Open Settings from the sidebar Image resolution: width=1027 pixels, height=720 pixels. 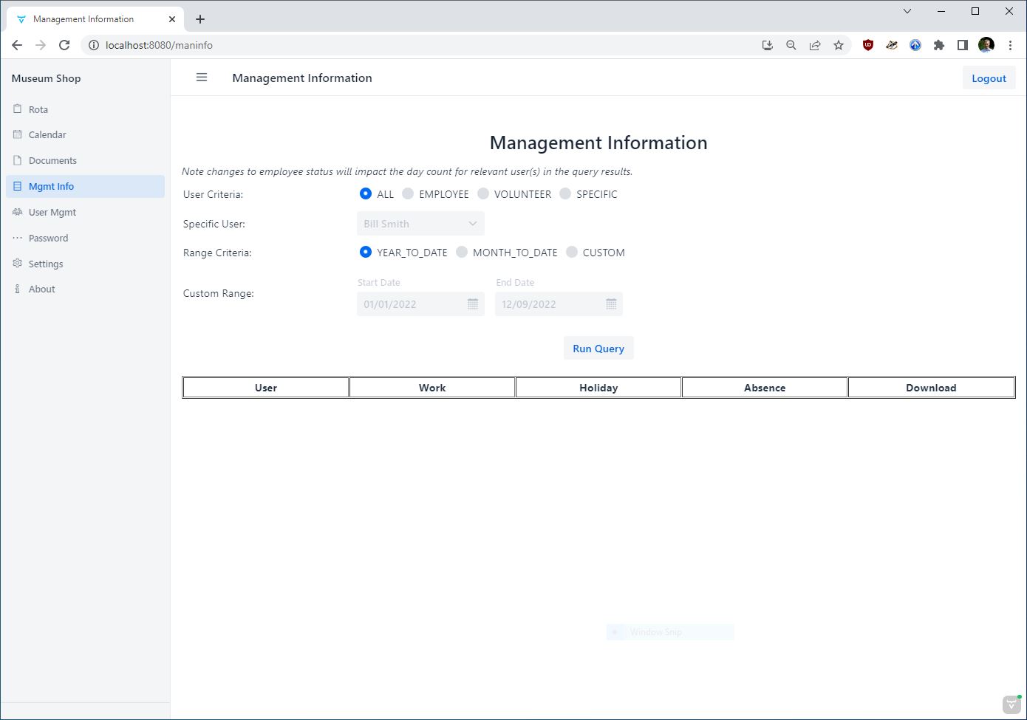(85, 264)
